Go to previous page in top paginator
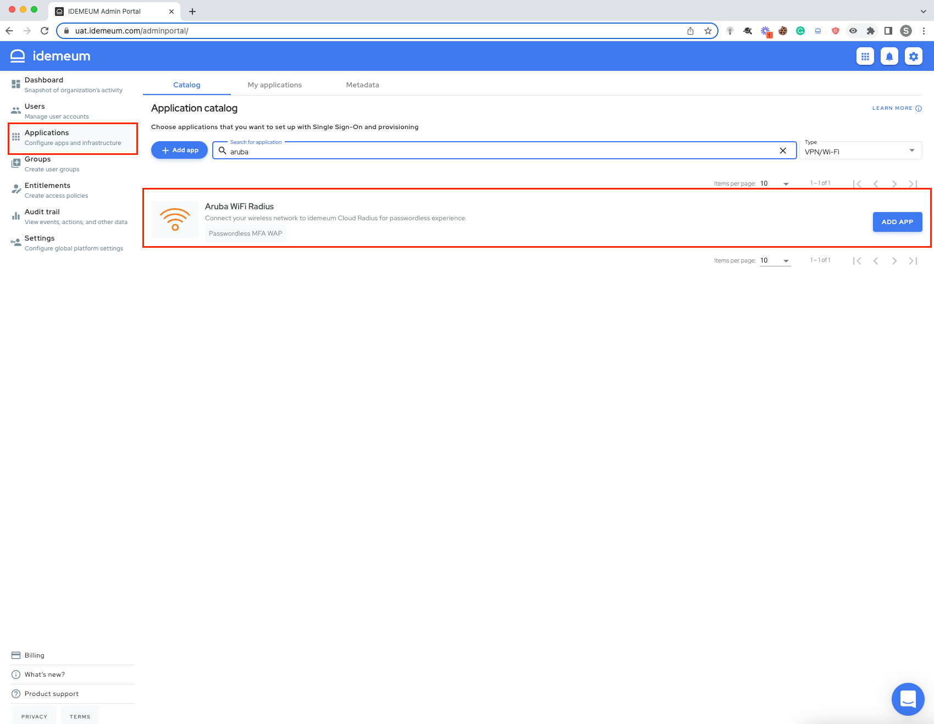934x724 pixels. [876, 184]
